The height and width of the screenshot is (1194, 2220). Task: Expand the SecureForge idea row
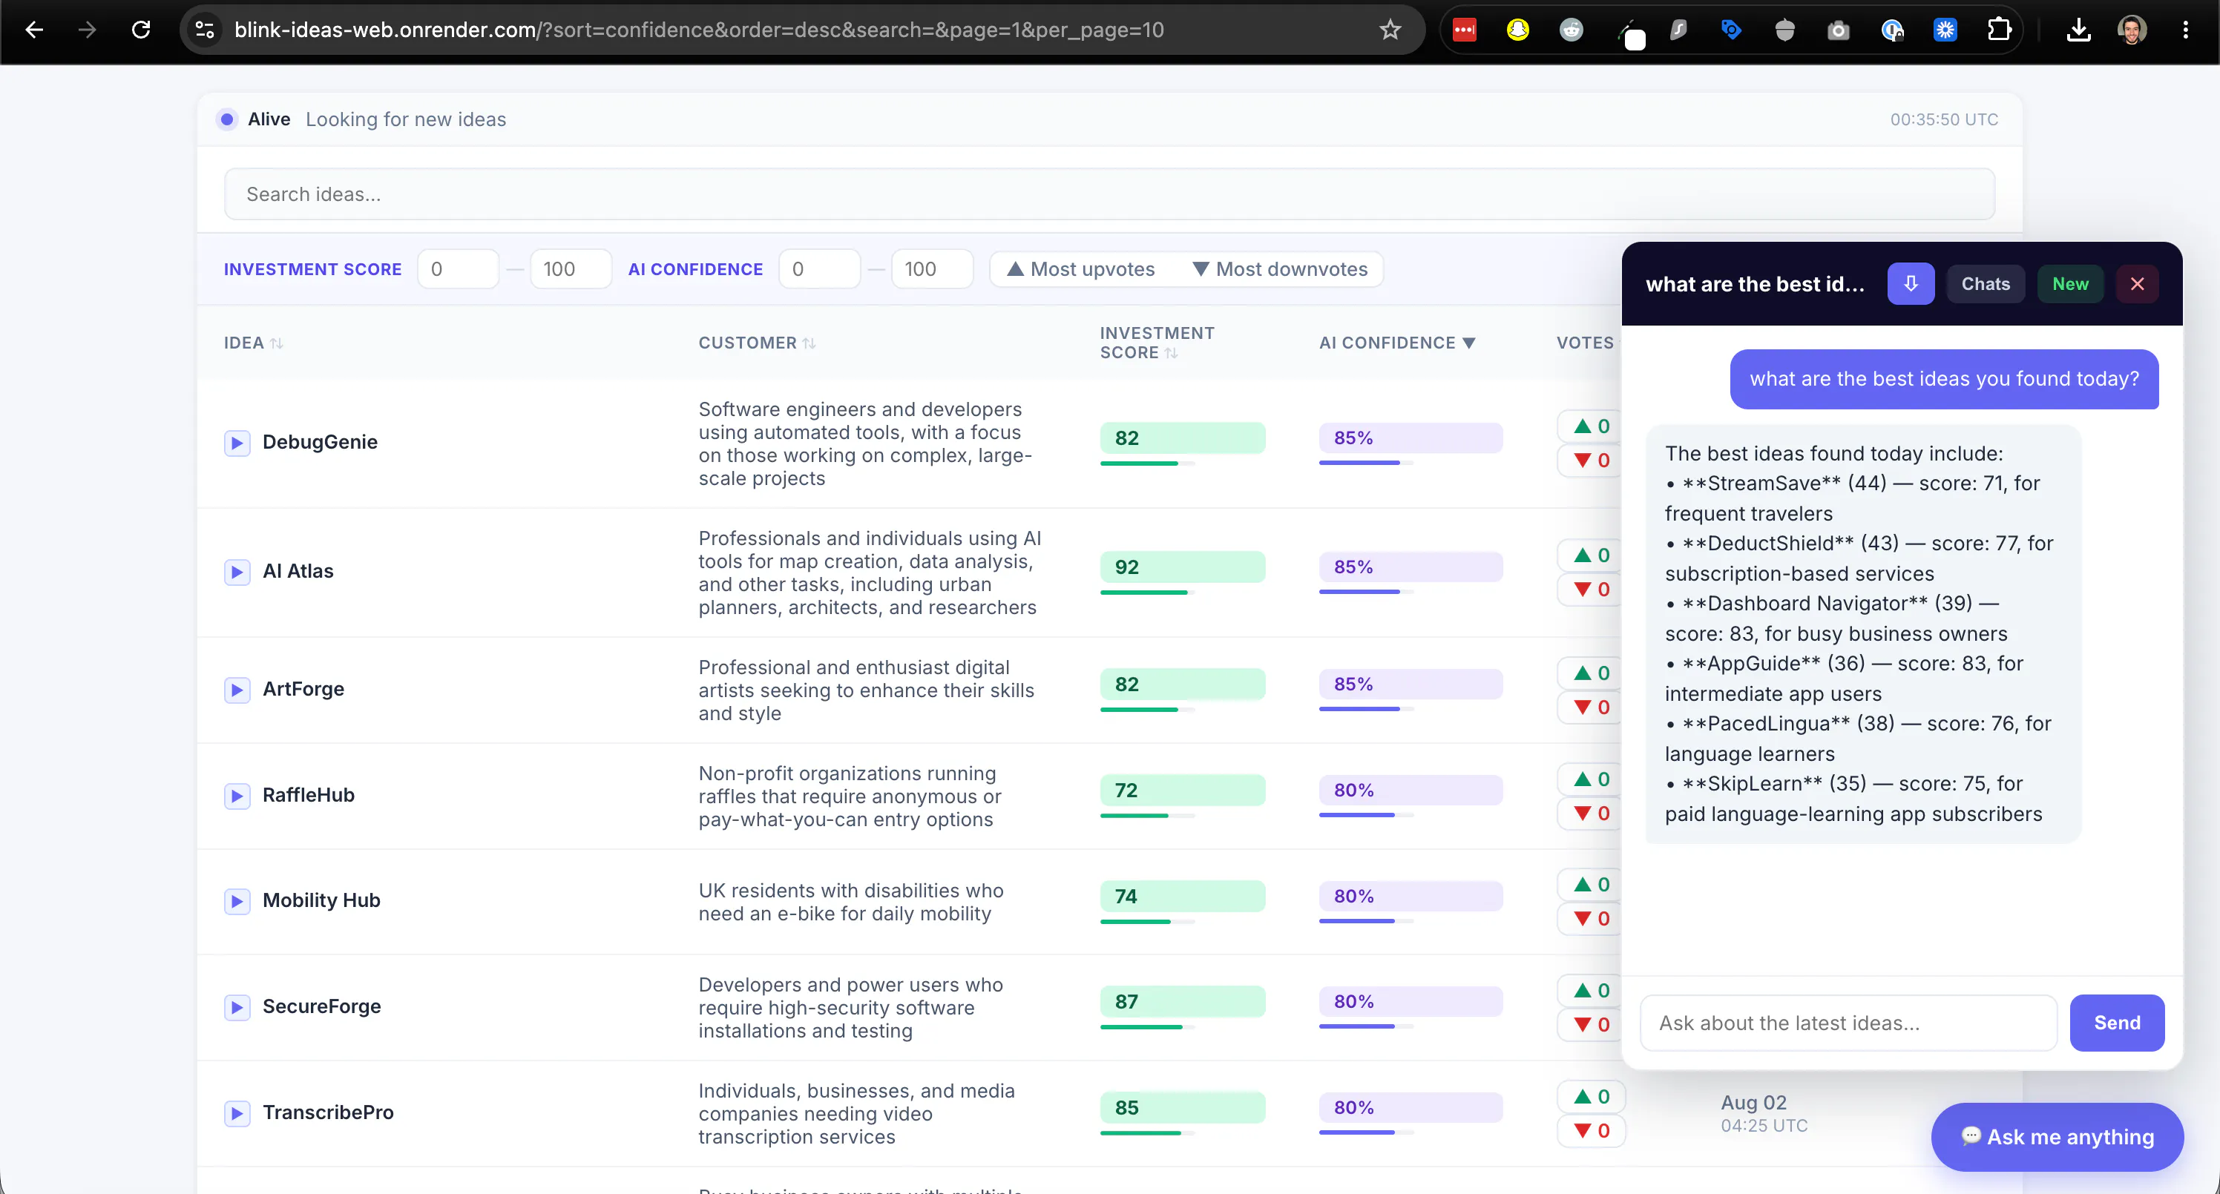(237, 1007)
